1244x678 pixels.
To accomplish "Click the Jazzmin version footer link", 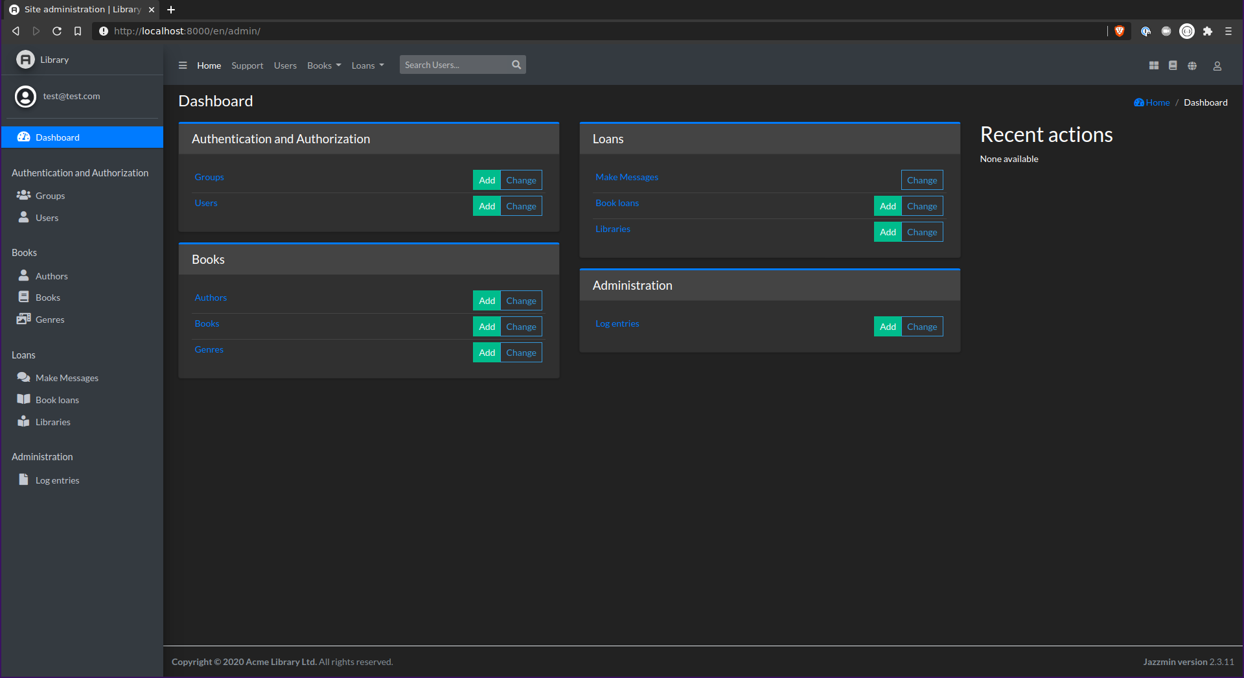I will coord(1188,662).
